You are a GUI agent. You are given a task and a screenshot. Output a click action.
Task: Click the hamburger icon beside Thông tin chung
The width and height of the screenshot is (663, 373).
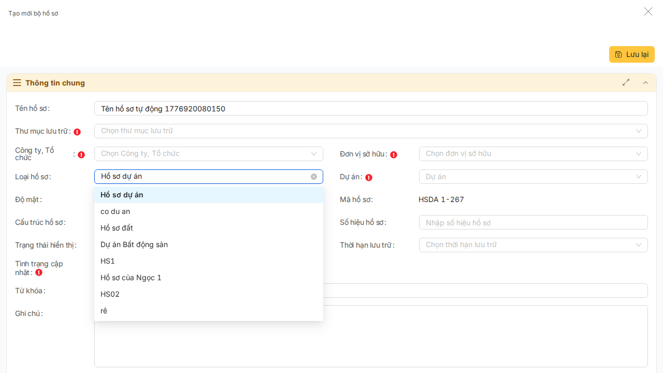(17, 83)
